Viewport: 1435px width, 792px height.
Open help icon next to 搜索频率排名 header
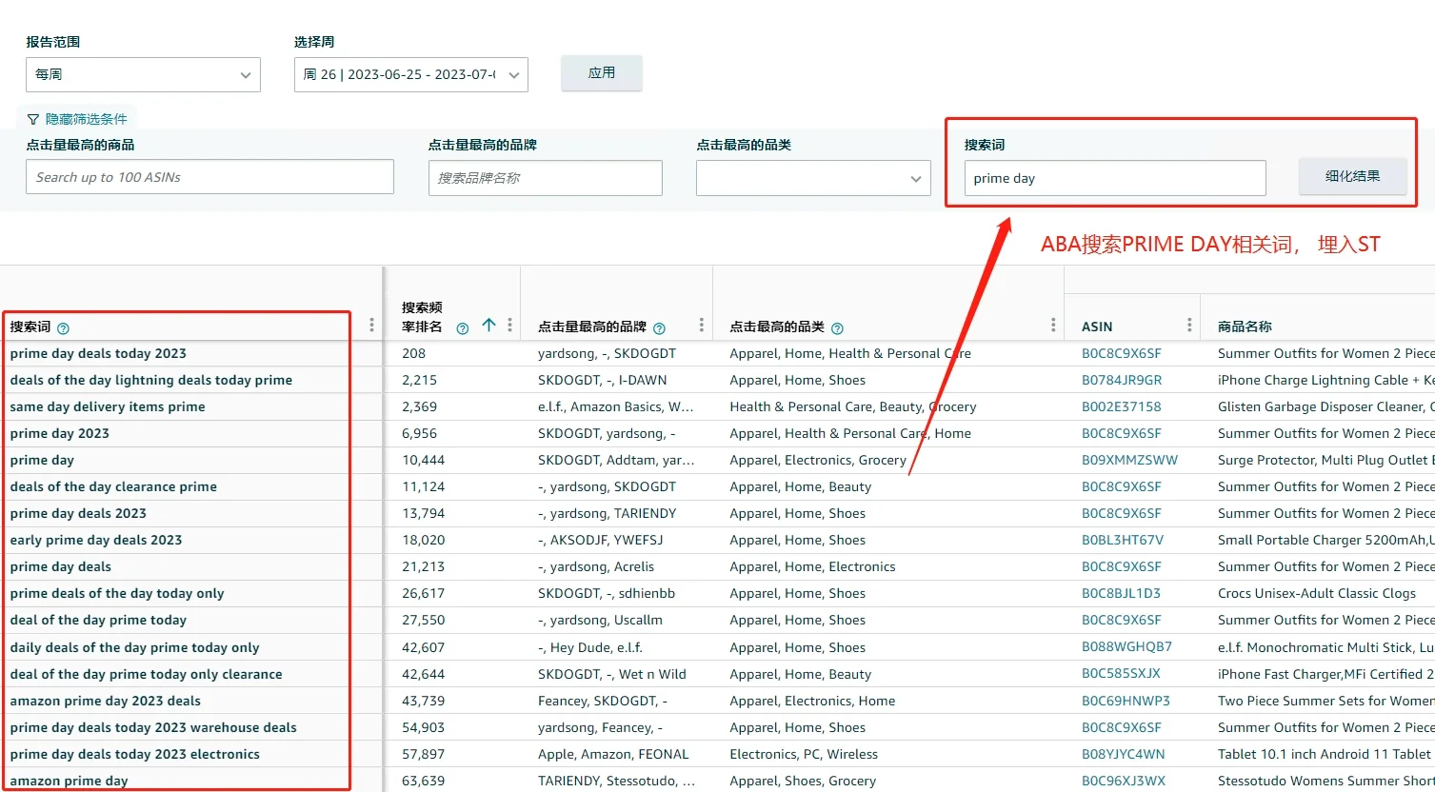coord(463,328)
